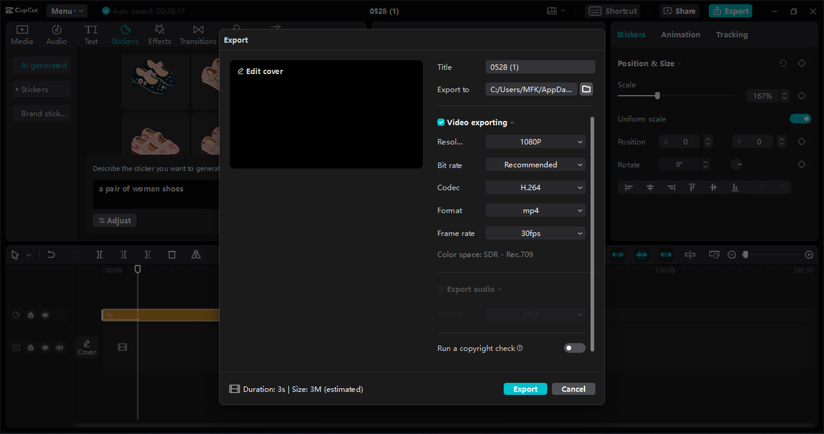The width and height of the screenshot is (824, 434).
Task: Select the AI generated category
Action: click(41, 66)
